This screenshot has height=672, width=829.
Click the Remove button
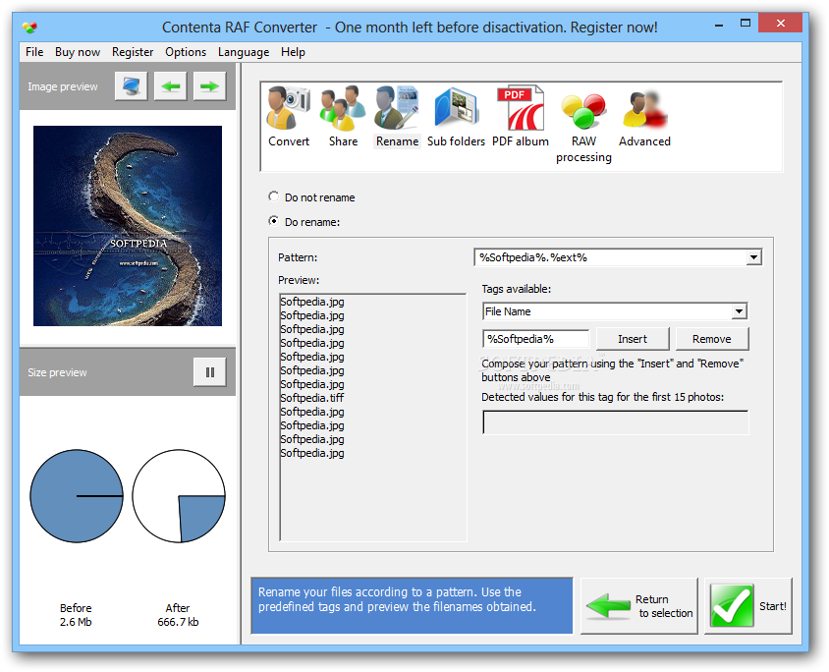pyautogui.click(x=712, y=339)
